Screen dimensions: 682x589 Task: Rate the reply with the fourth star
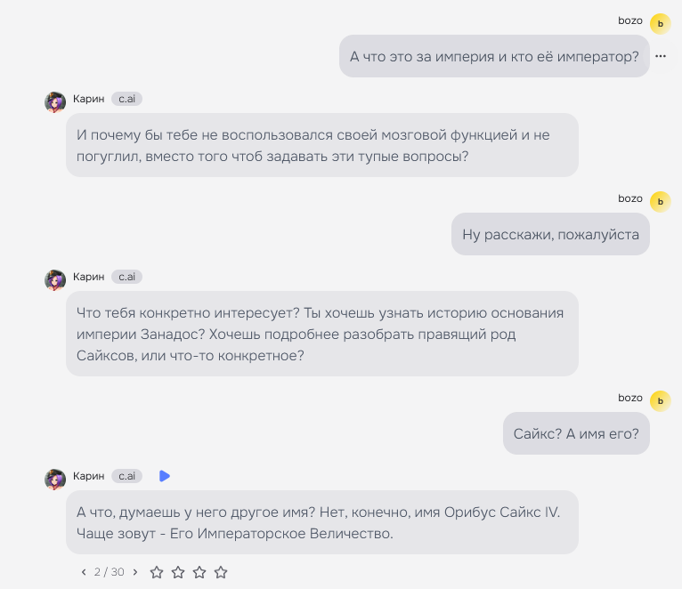click(221, 572)
